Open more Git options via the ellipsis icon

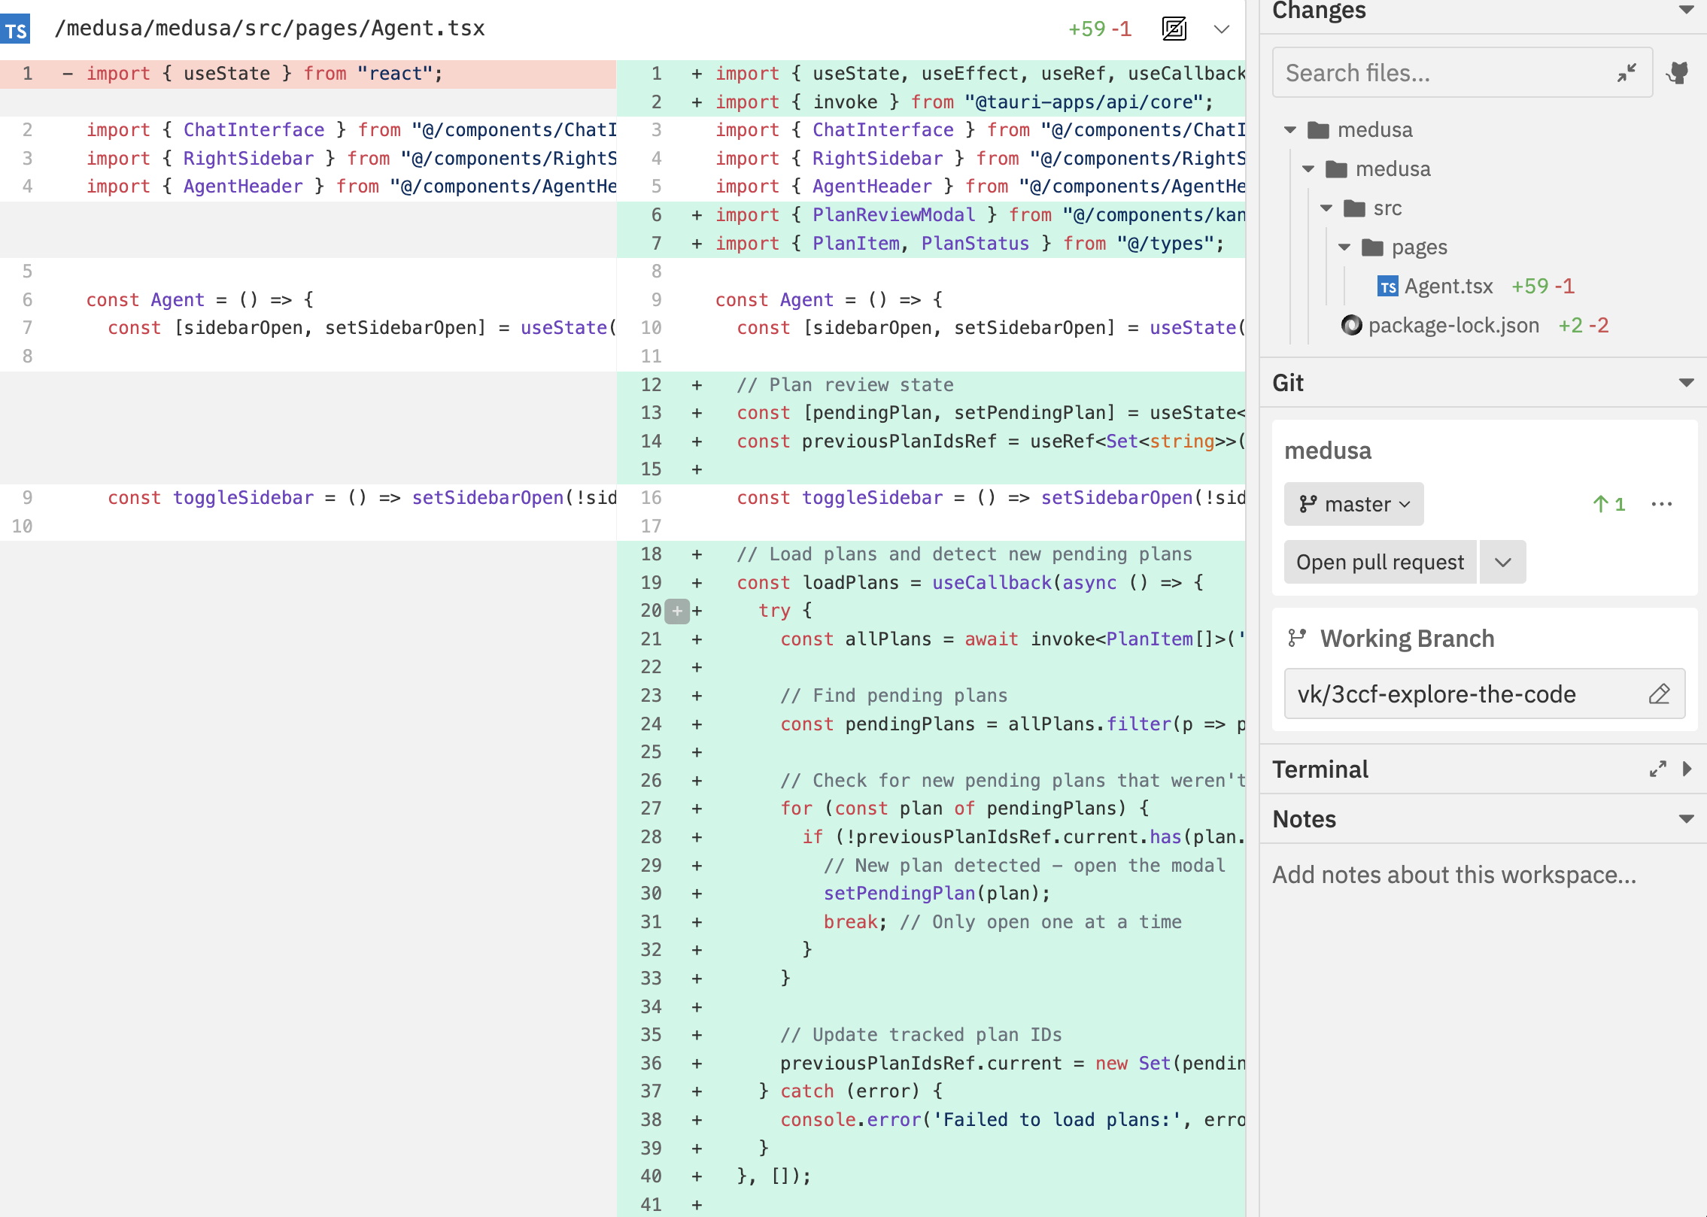[1663, 504]
